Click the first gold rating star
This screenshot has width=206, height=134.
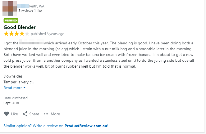(6, 34)
